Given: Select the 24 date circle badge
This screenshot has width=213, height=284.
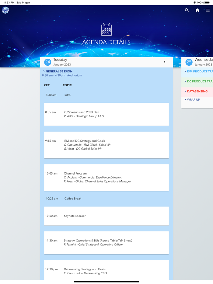Looking at the screenshot, I should tap(48, 62).
